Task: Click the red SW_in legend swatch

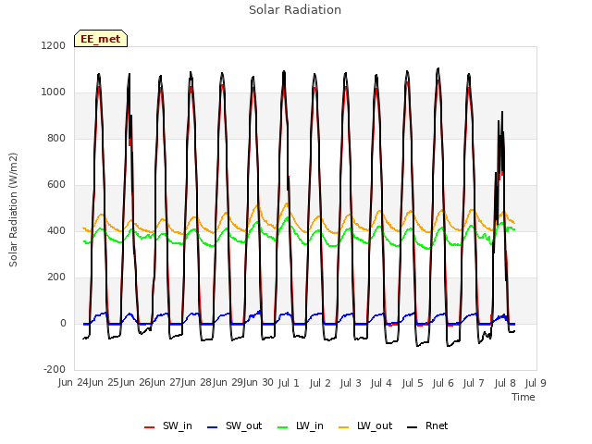Action: (150, 427)
